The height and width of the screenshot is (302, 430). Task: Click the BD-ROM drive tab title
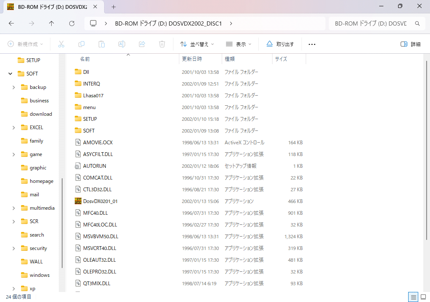[x=52, y=7]
